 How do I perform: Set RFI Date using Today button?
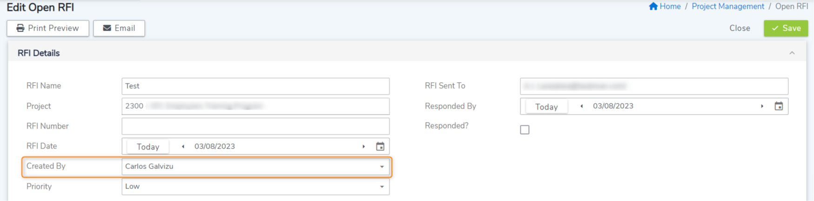(x=148, y=147)
